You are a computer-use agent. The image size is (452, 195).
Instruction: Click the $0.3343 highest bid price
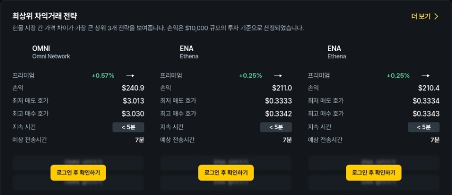426,114
